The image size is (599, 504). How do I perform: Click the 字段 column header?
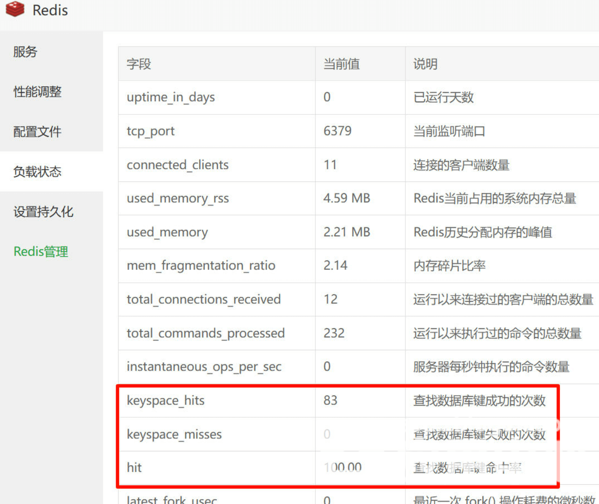(x=139, y=64)
